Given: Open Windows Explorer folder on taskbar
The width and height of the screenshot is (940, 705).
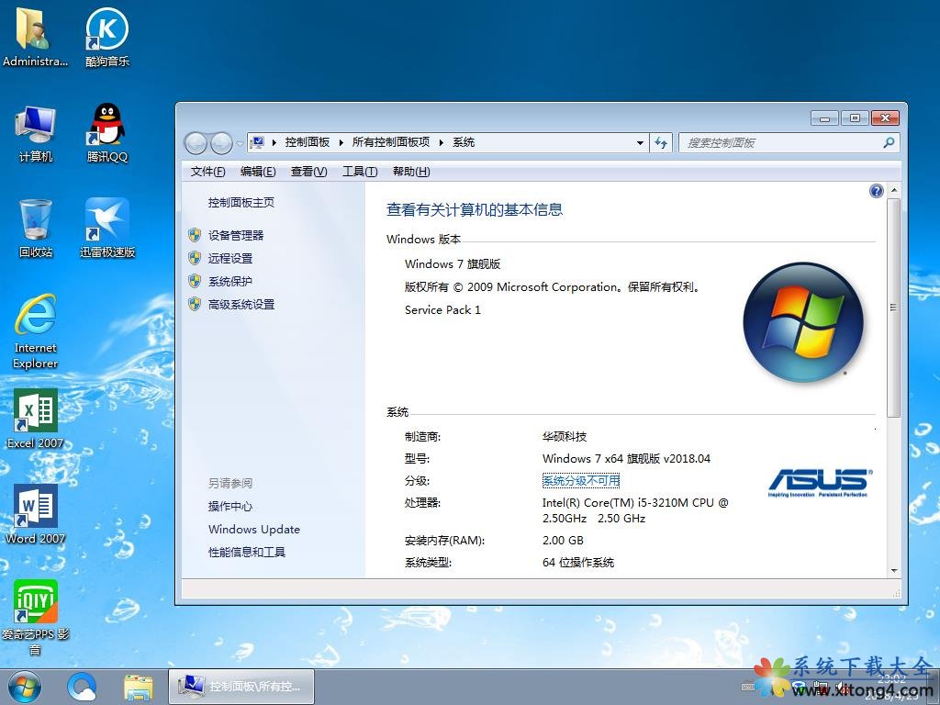Looking at the screenshot, I should click(x=139, y=687).
